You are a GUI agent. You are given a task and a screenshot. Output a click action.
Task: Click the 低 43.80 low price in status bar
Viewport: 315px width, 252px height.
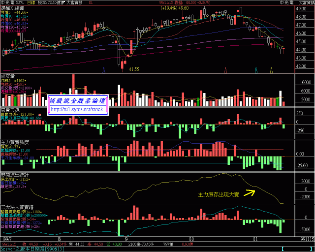(114, 244)
